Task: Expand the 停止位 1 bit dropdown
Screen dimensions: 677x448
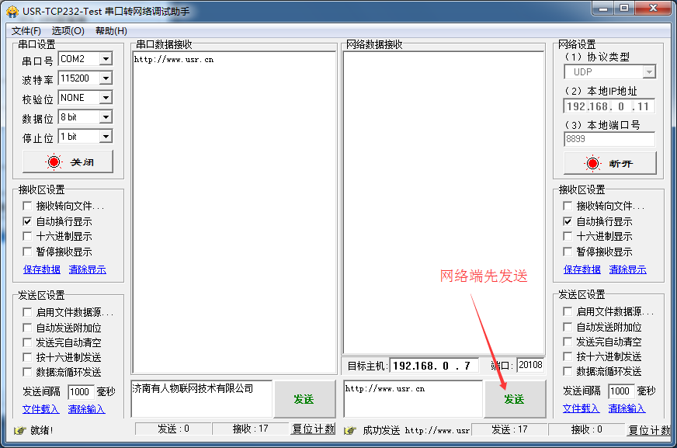Action: pyautogui.click(x=106, y=137)
